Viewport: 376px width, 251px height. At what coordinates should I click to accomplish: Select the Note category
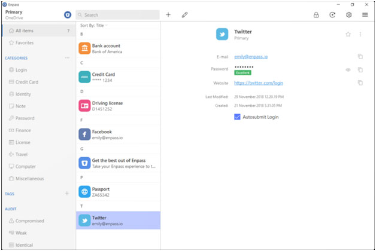[38, 106]
